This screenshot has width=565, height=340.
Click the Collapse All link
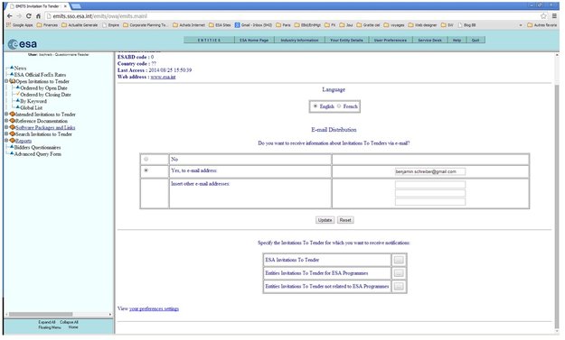pyautogui.click(x=69, y=322)
